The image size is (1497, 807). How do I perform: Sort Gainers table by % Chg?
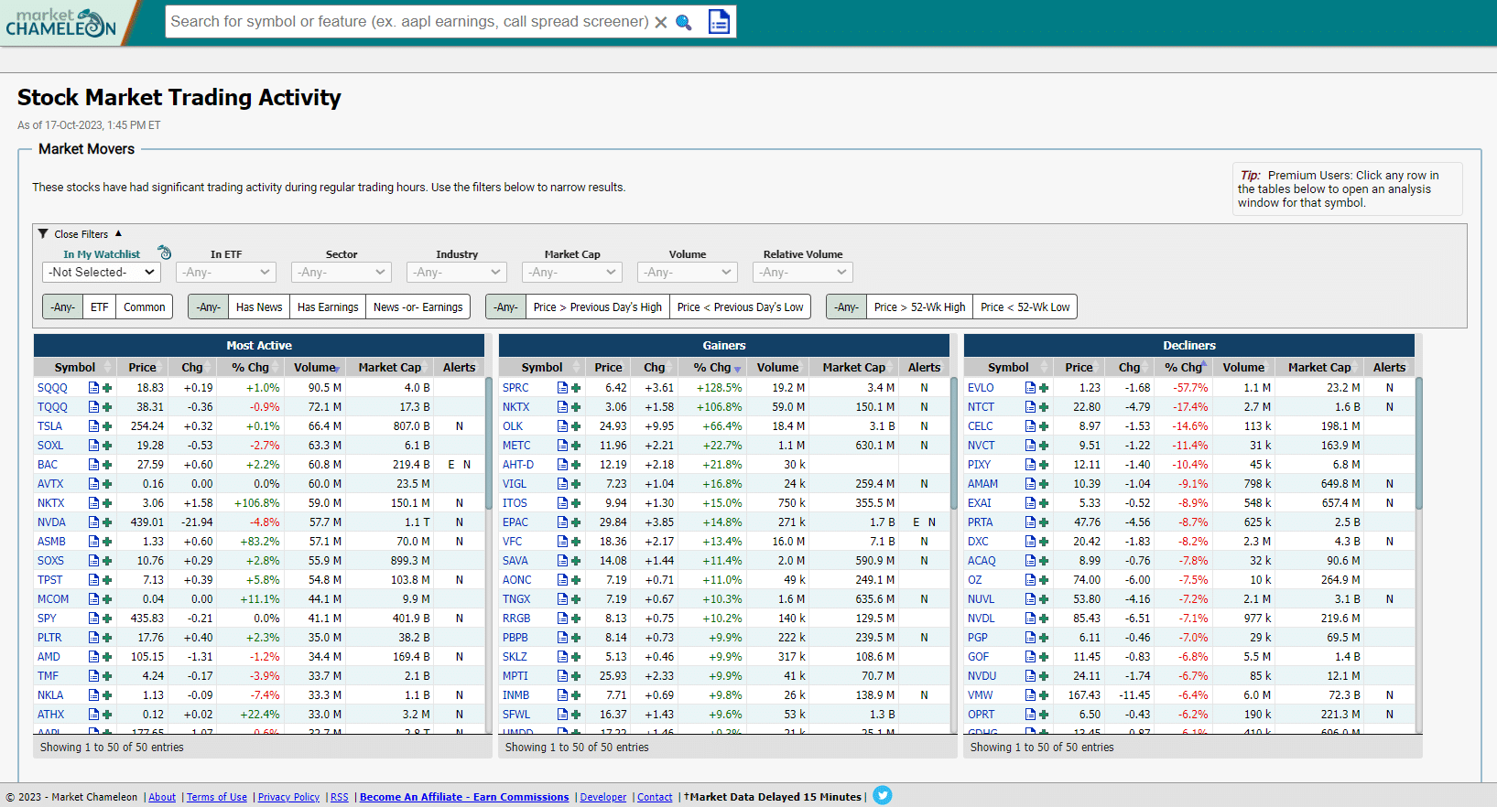click(x=717, y=368)
